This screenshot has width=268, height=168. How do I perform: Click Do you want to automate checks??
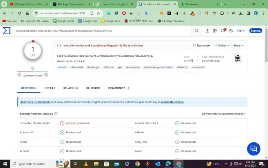(x=223, y=114)
